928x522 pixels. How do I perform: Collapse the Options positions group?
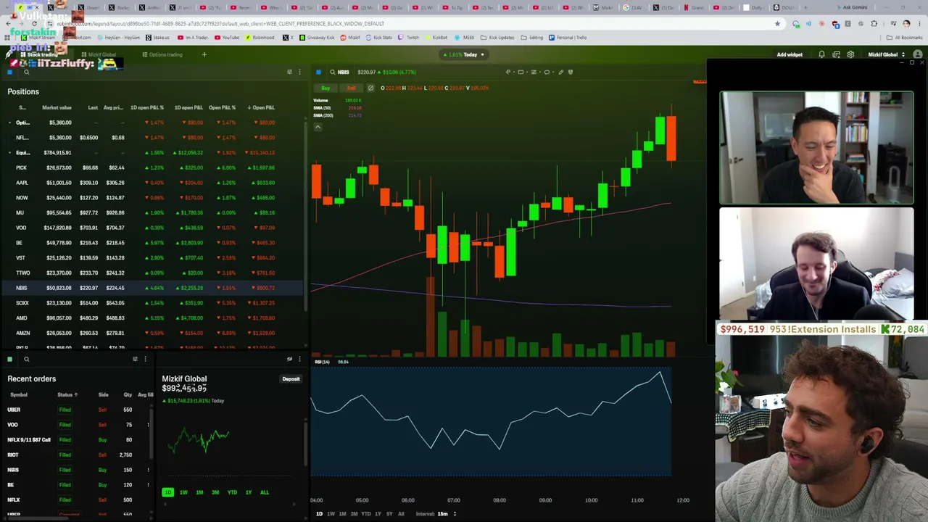pyautogui.click(x=9, y=123)
